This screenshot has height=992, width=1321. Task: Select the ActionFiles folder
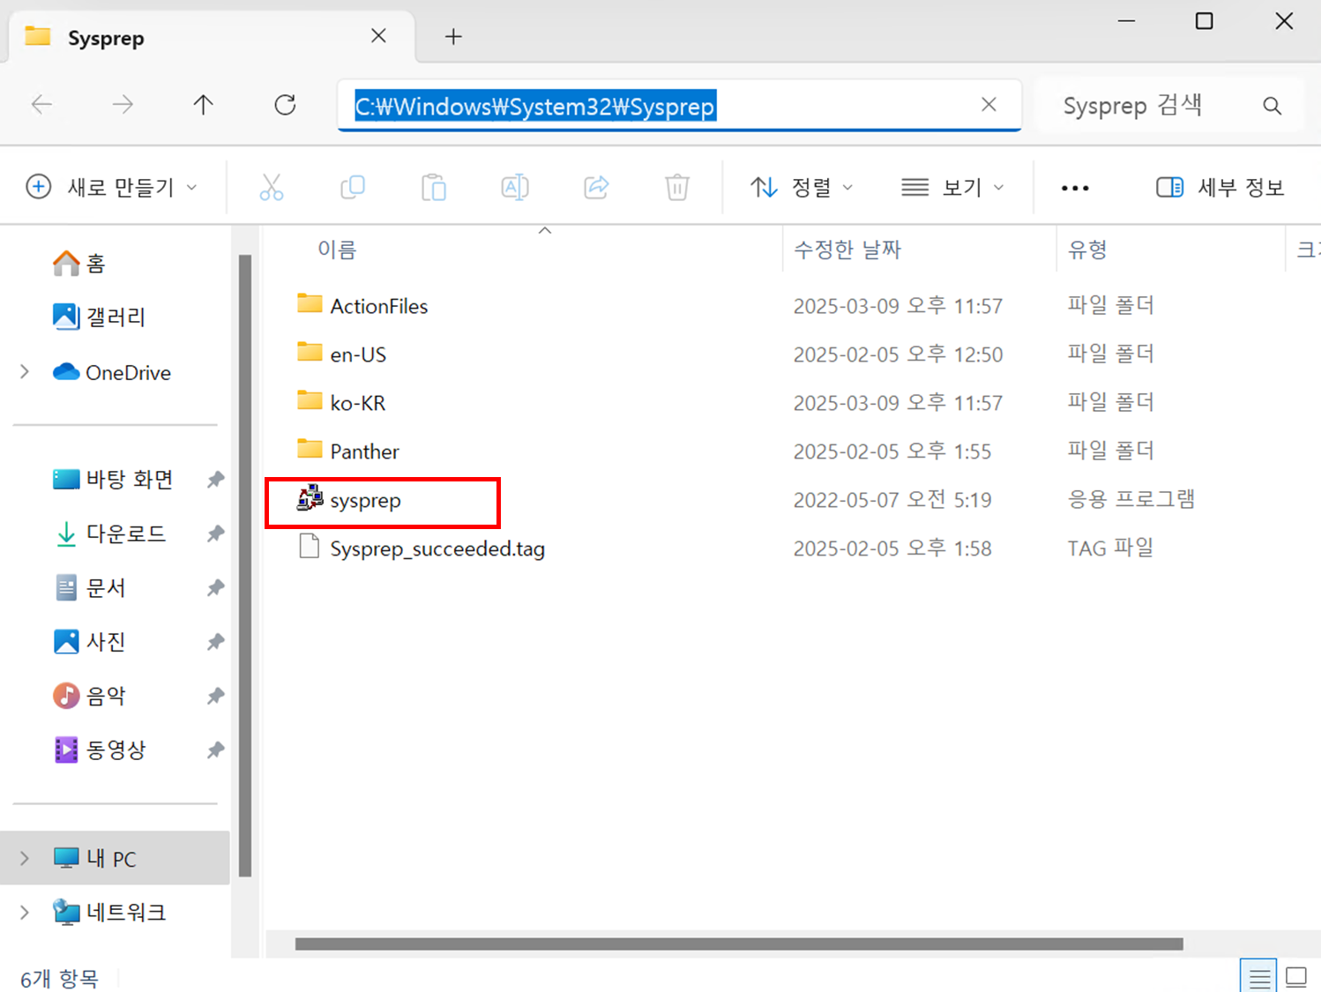[x=379, y=306]
